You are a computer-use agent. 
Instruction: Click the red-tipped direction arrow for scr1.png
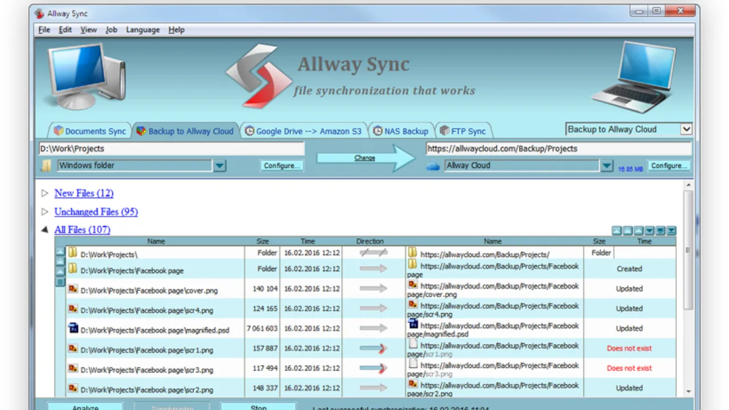[x=374, y=348]
